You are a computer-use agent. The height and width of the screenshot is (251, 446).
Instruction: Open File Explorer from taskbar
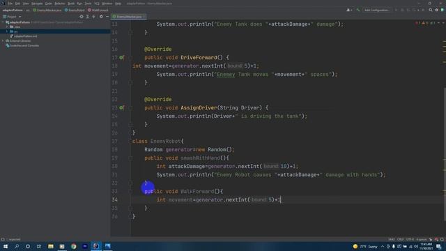(51, 246)
